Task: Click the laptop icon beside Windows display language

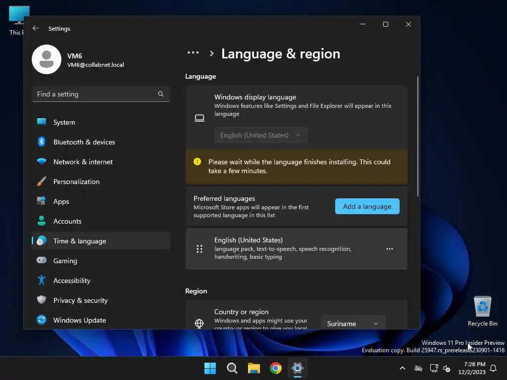Action: pyautogui.click(x=200, y=118)
